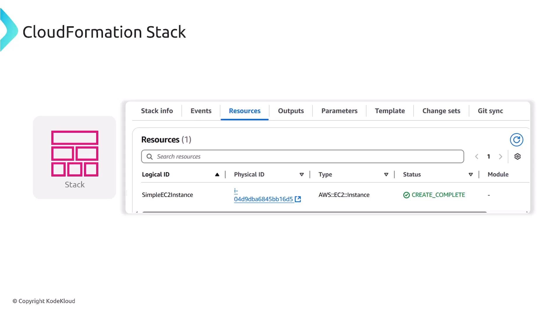
Task: Go to next page arrow
Action: 501,157
